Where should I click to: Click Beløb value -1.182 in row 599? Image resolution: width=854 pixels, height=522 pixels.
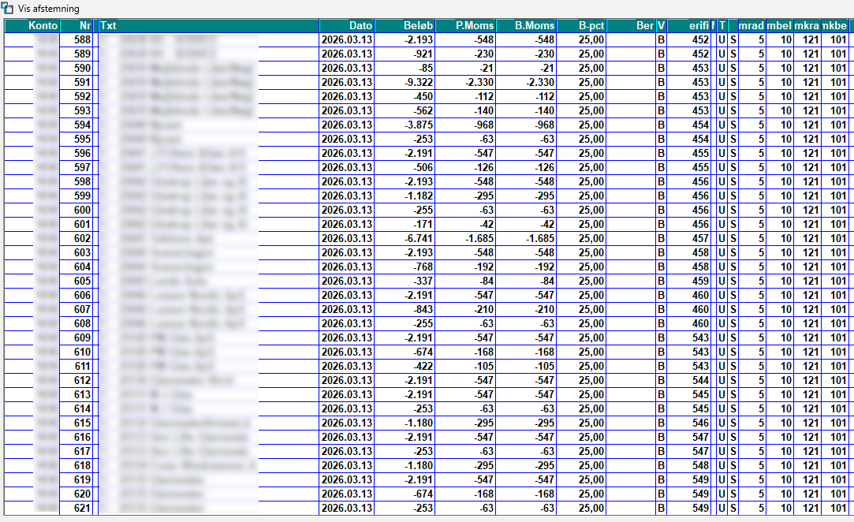click(419, 196)
